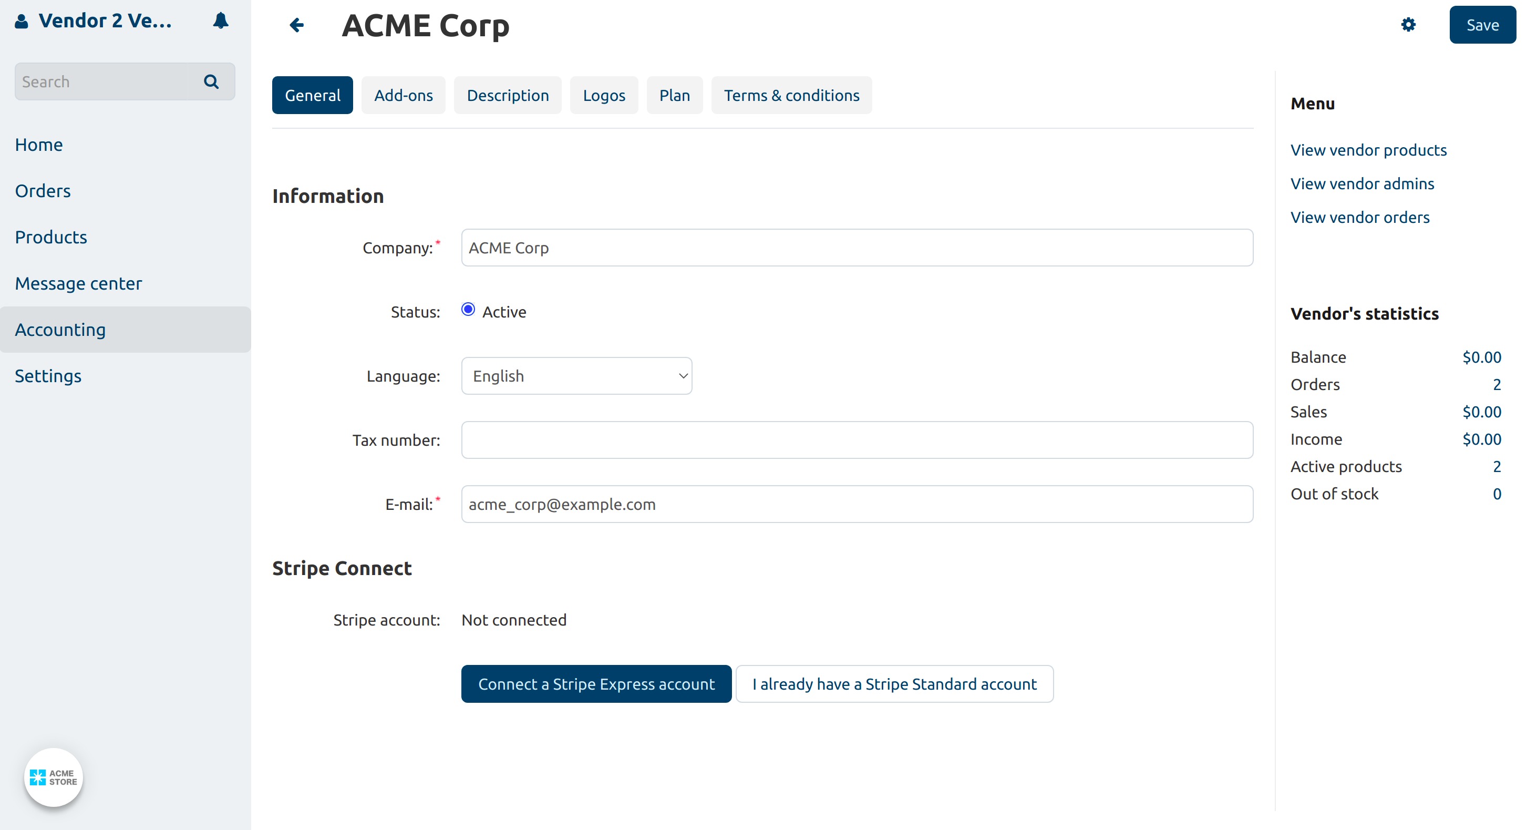Click the Tax number input field

pos(857,440)
